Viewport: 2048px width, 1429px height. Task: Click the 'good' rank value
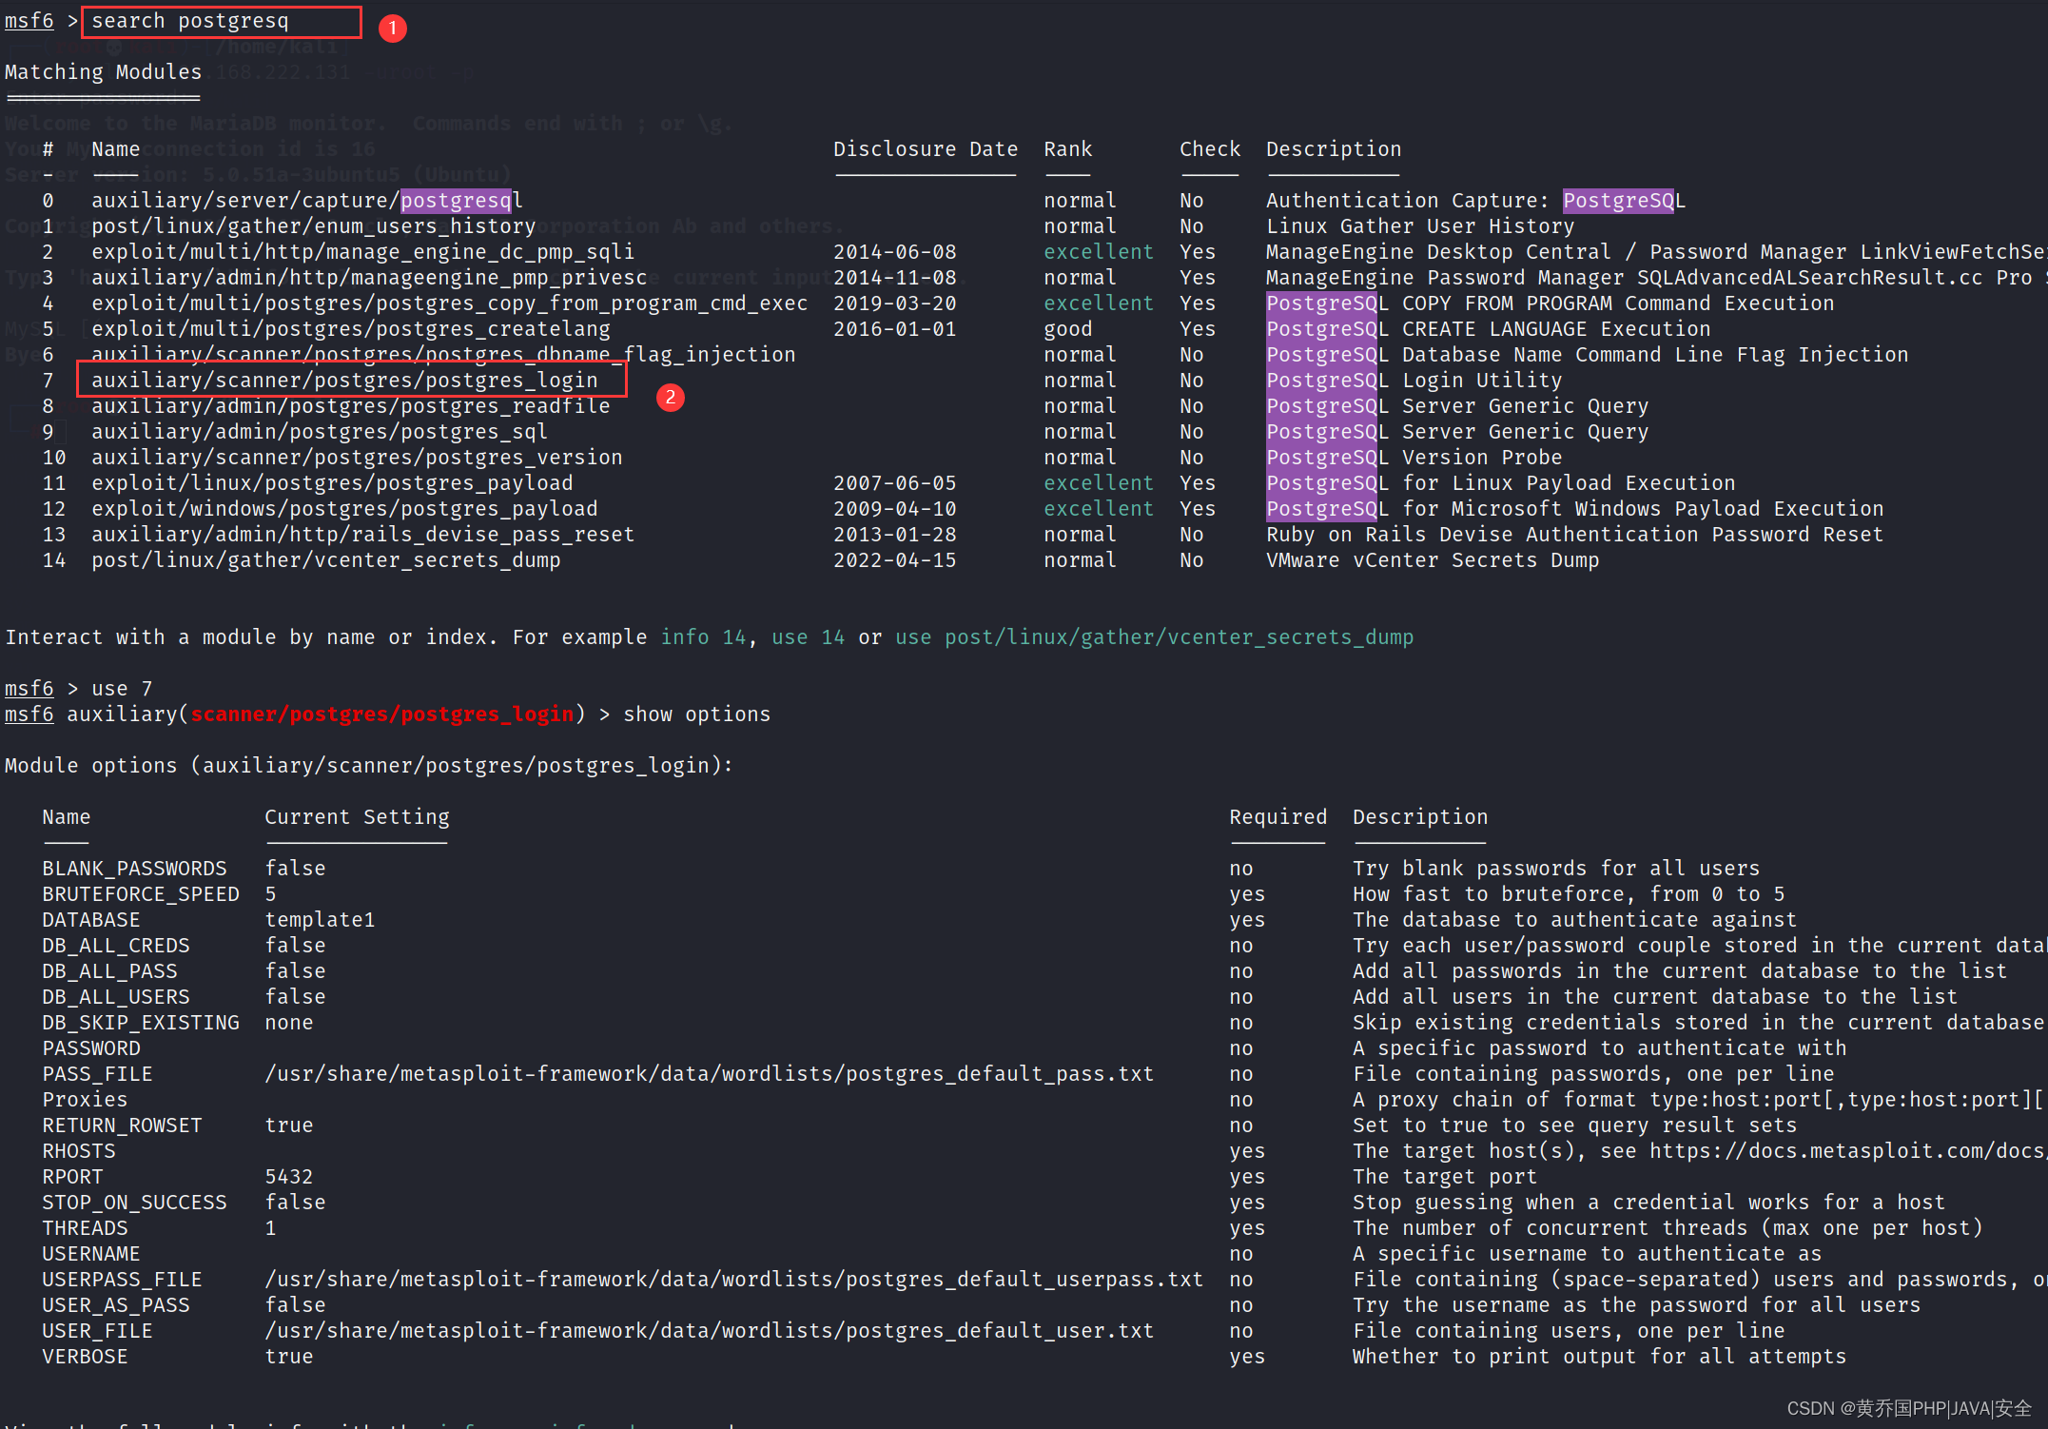click(x=1068, y=329)
